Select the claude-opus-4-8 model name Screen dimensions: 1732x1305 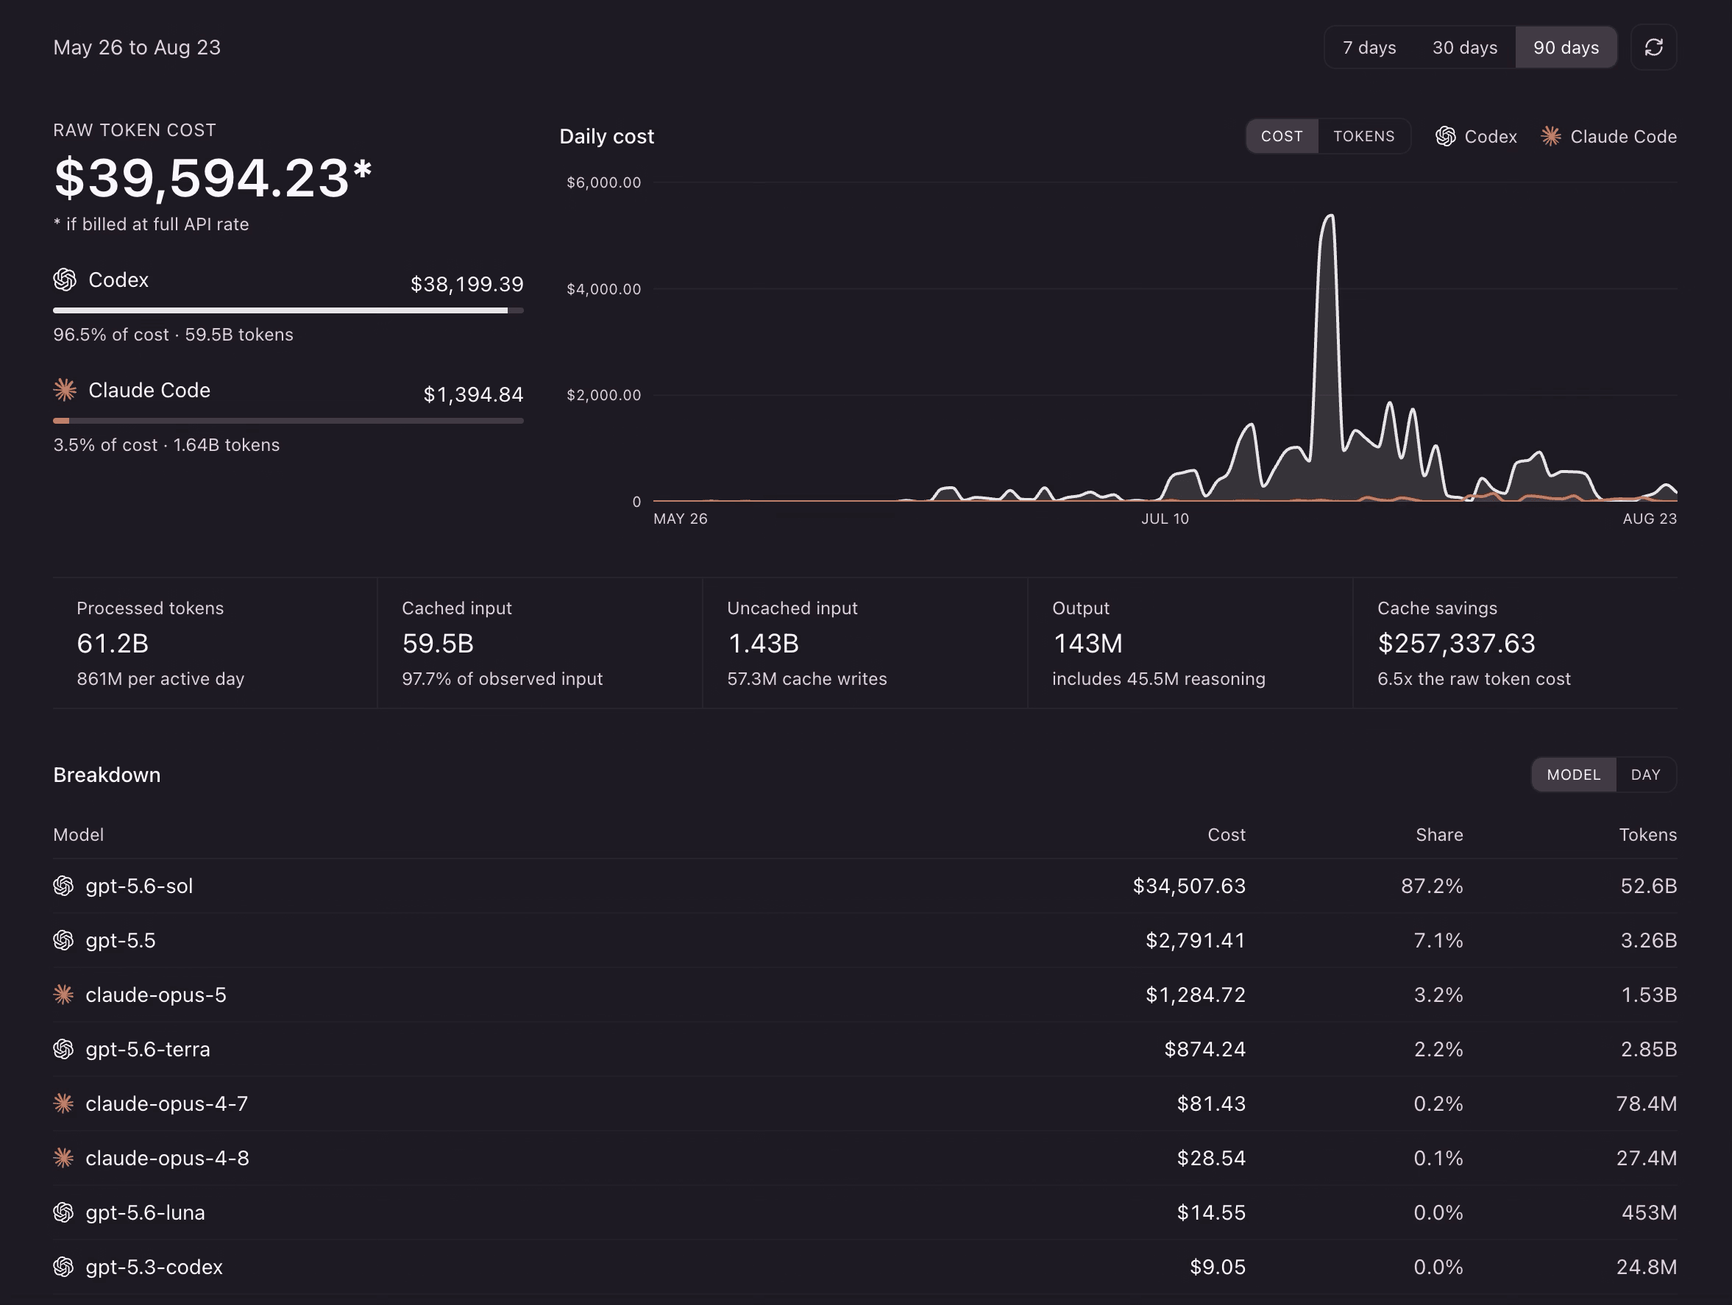[x=168, y=1158]
